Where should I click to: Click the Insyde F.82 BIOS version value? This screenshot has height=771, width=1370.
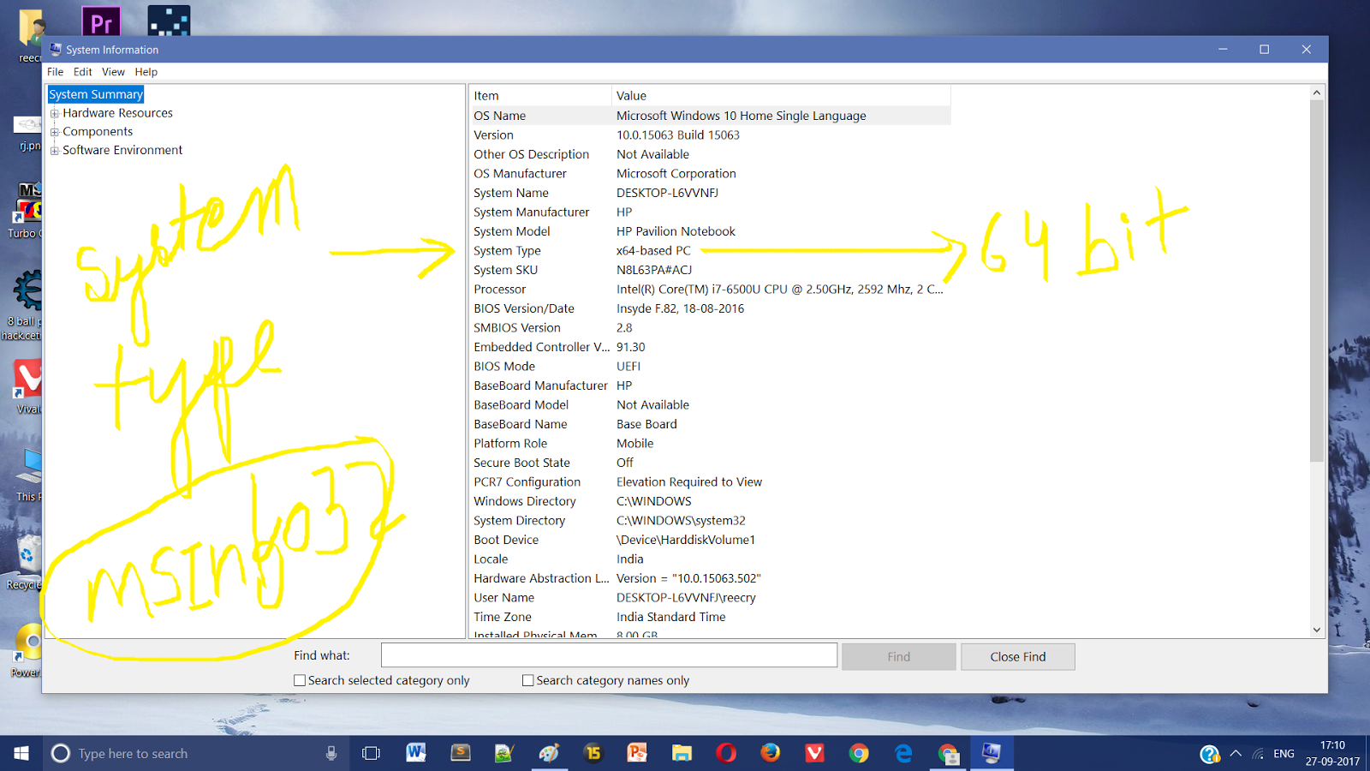(x=680, y=308)
